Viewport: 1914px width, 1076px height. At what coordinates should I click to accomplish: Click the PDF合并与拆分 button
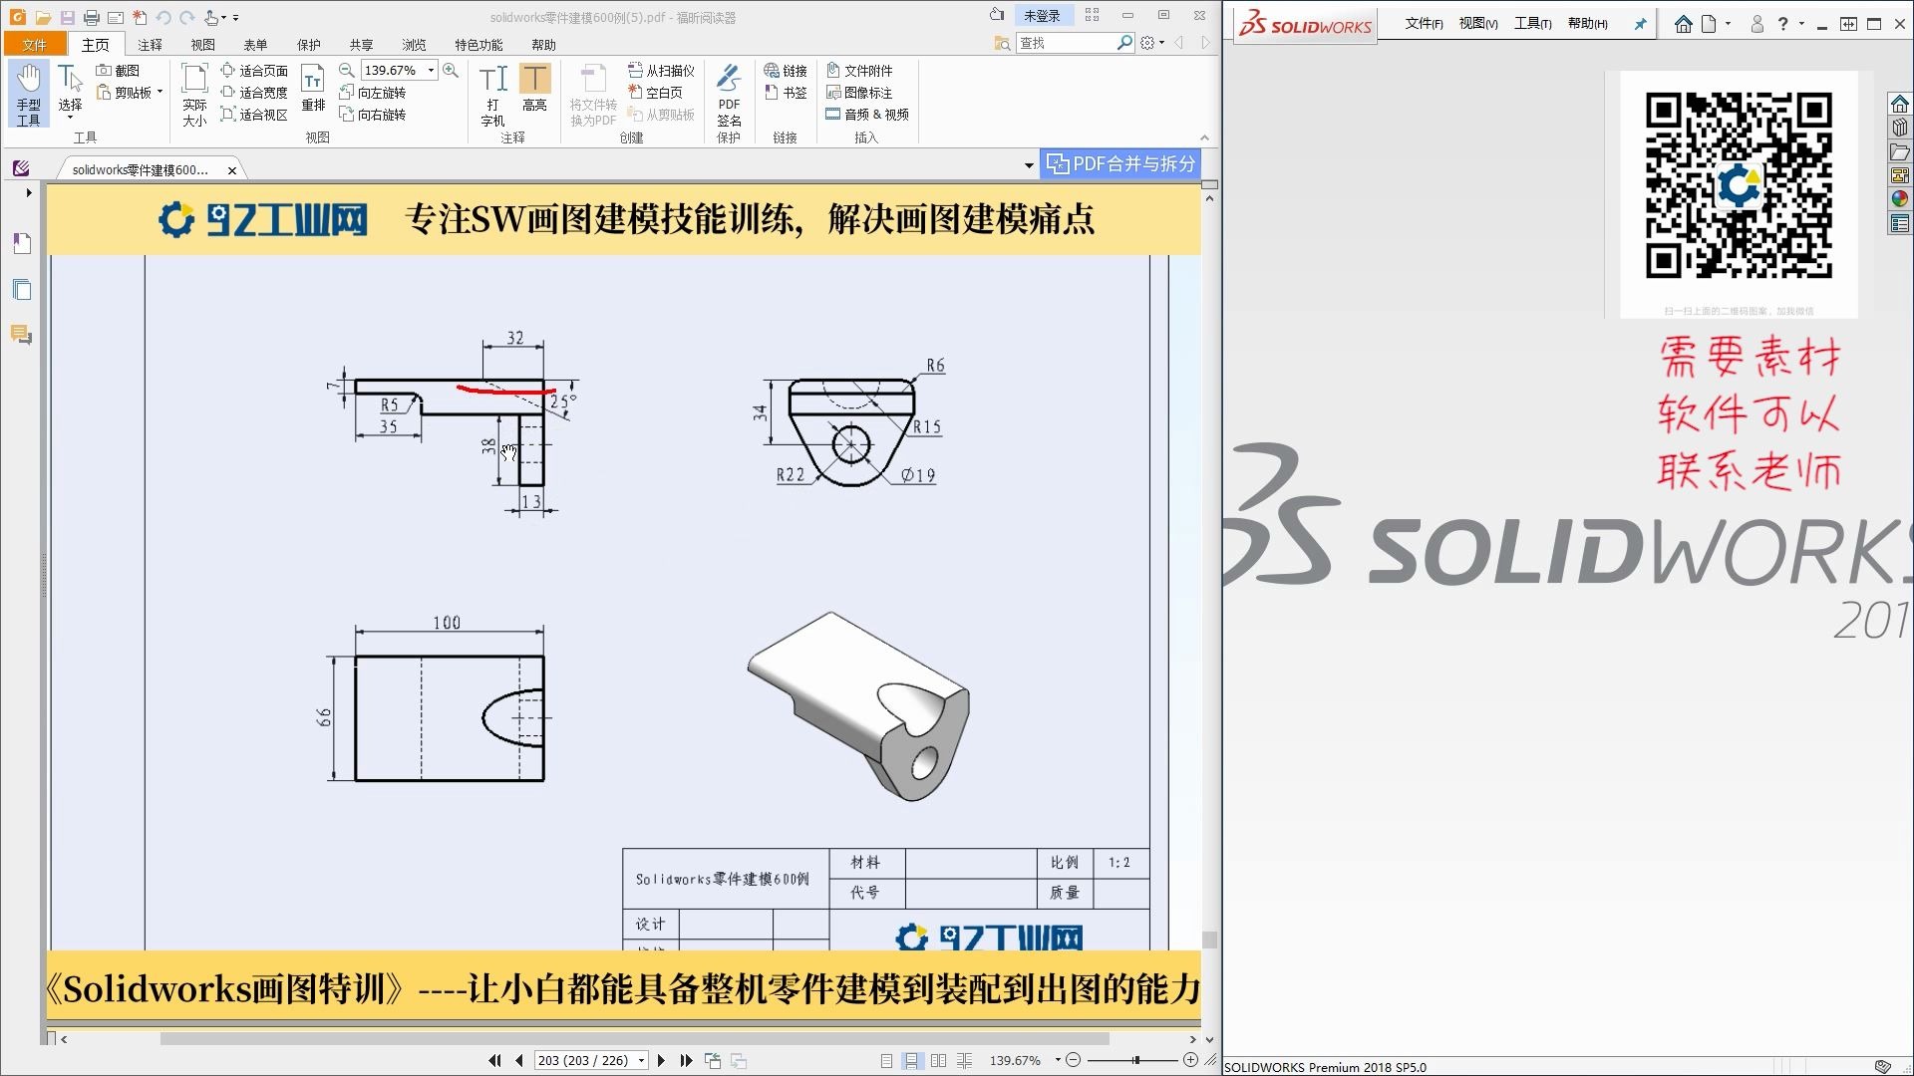(1121, 164)
